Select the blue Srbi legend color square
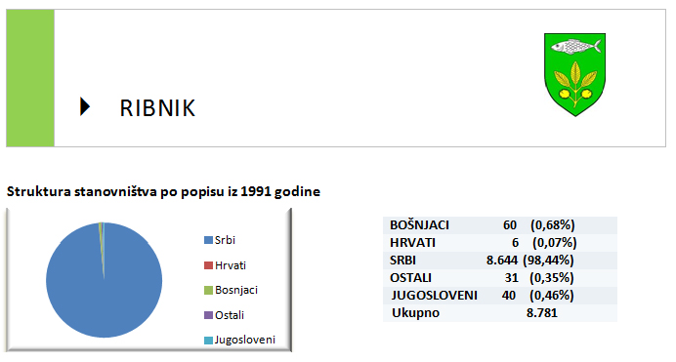This screenshot has width=676, height=362. click(x=208, y=240)
